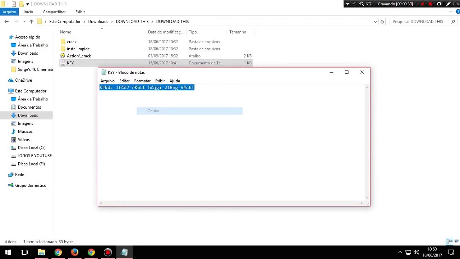The width and height of the screenshot is (460, 259).
Task: Sort by Data de modificação column
Action: coord(166,32)
